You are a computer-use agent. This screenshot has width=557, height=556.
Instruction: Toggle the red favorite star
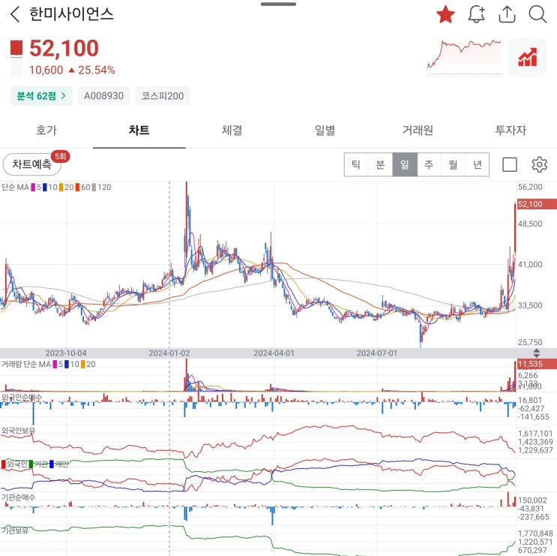pyautogui.click(x=445, y=15)
